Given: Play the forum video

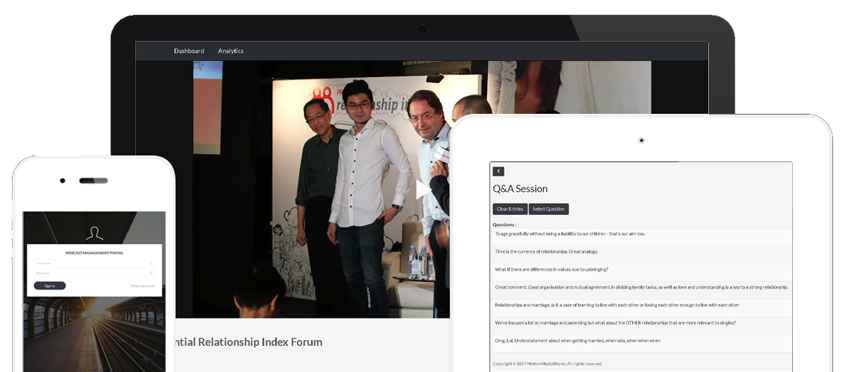Looking at the screenshot, I should pyautogui.click(x=423, y=189).
